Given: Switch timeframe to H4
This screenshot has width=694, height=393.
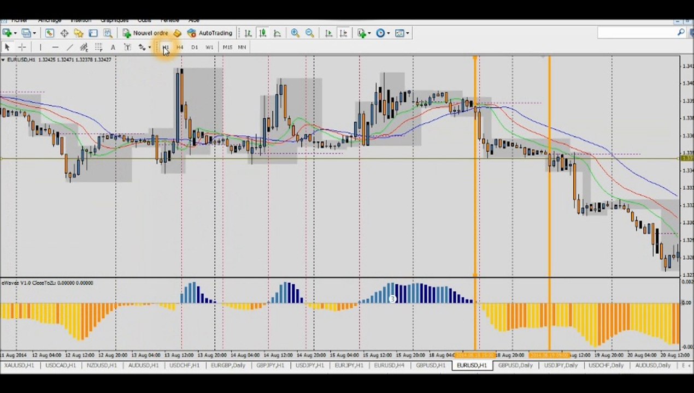Looking at the screenshot, I should tap(180, 47).
